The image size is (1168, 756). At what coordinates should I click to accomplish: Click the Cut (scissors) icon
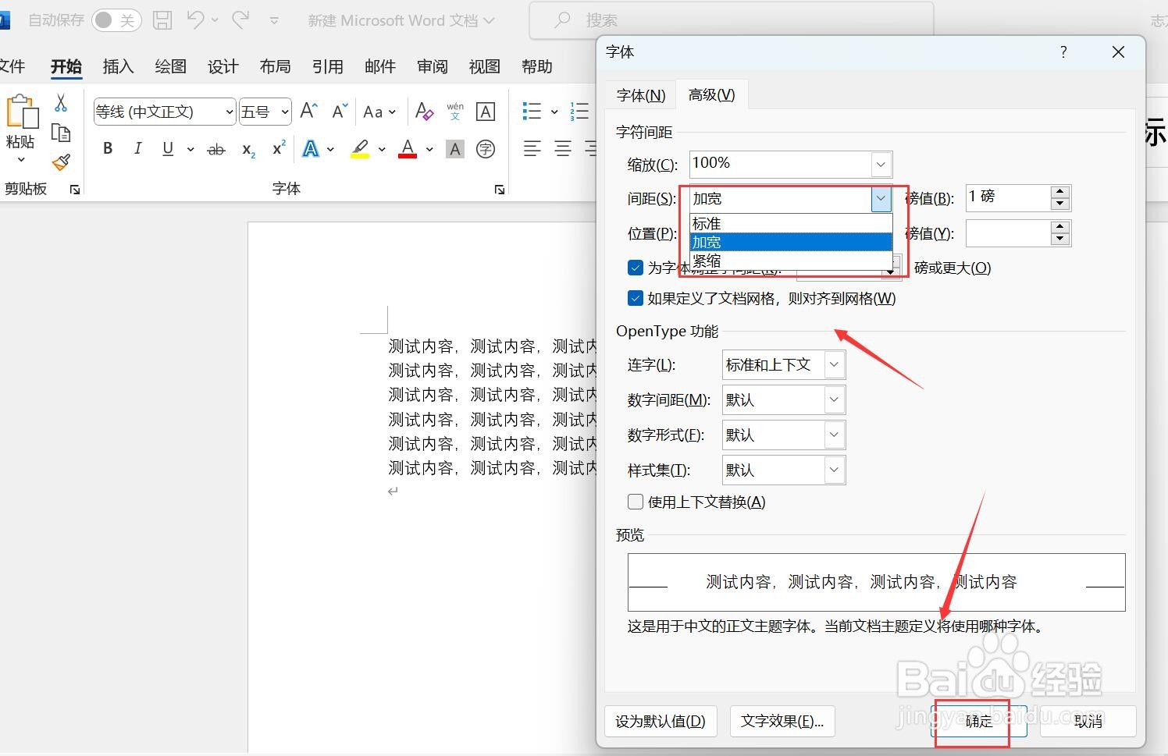click(59, 102)
